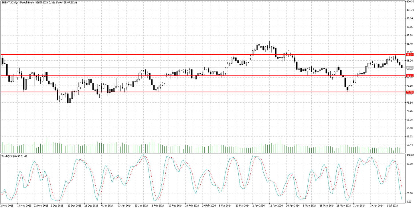
Task: Click the 2 Dec 2023 date label
Action: click(57, 205)
